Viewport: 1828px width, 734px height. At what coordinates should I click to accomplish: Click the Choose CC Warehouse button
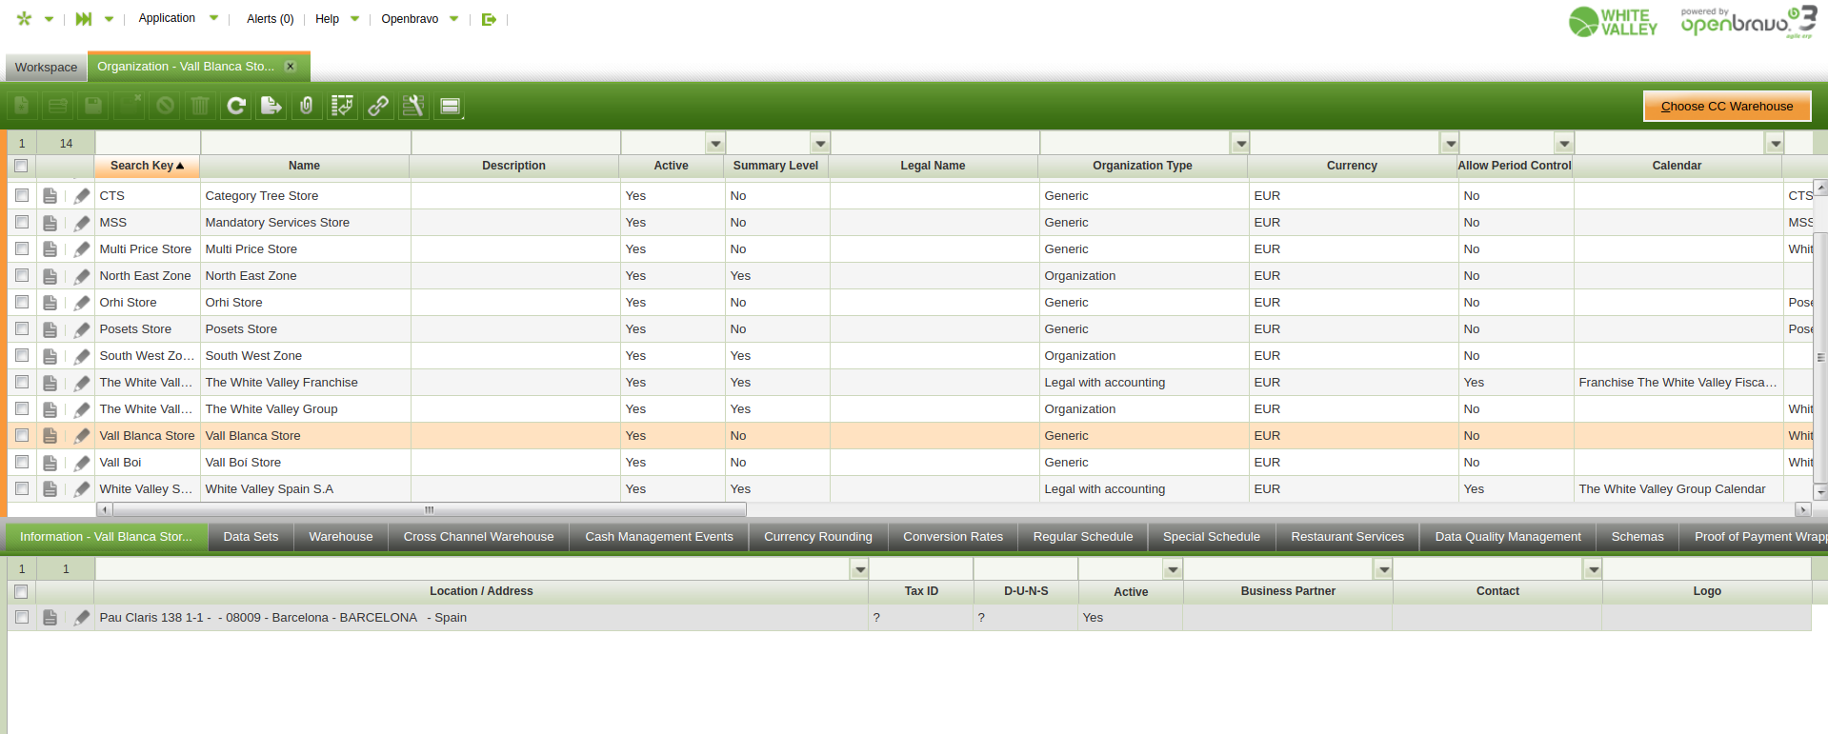pyautogui.click(x=1726, y=107)
